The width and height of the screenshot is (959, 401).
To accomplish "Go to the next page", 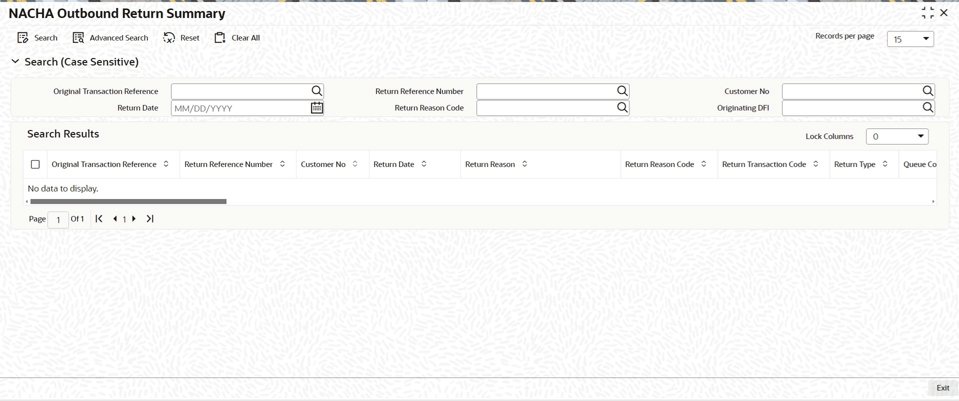I will pyautogui.click(x=133, y=219).
